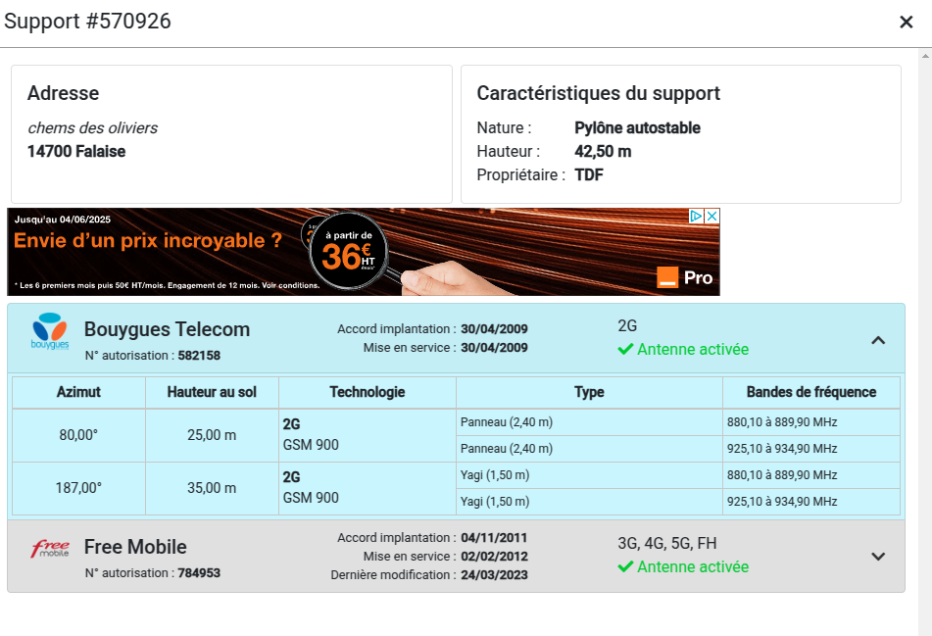Click the AdChoices triangle icon on banner
Image resolution: width=932 pixels, height=636 pixels.
point(696,217)
